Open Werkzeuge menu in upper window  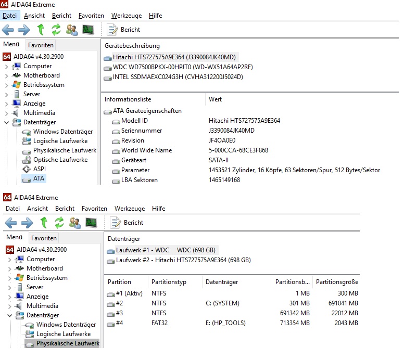point(127,16)
